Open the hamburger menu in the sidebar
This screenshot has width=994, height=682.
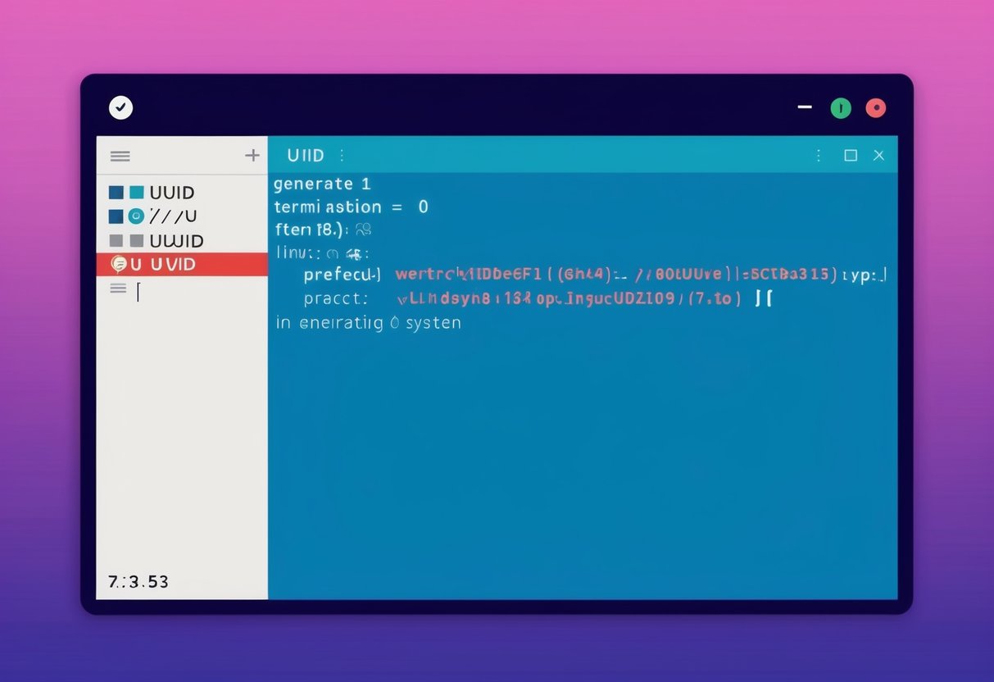point(120,156)
